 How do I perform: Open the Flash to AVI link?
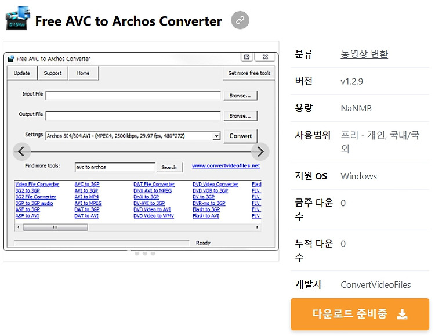tap(206, 216)
